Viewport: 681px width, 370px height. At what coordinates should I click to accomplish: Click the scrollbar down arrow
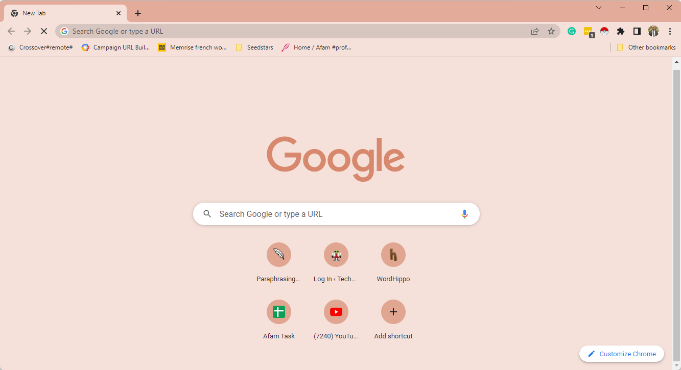click(677, 366)
